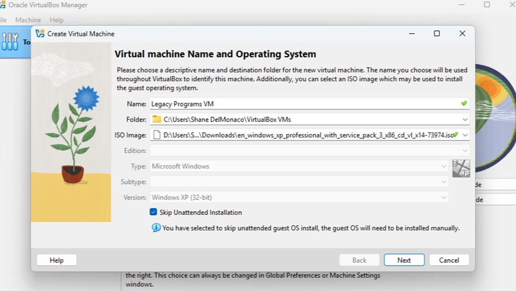516x291 pixels.
Task: Click the Windows XP OS type icon
Action: tap(460, 168)
